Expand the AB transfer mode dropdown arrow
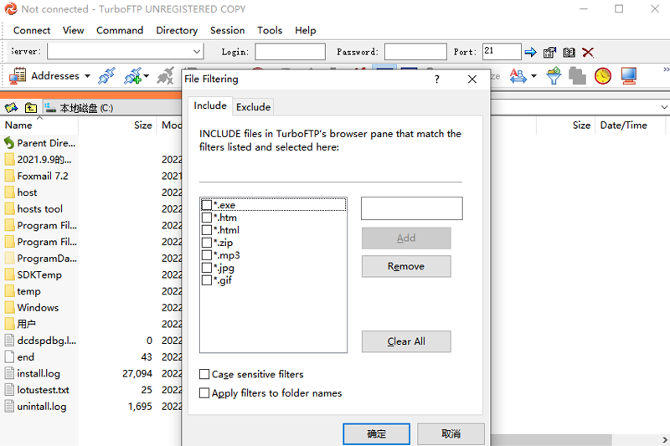 pyautogui.click(x=533, y=76)
